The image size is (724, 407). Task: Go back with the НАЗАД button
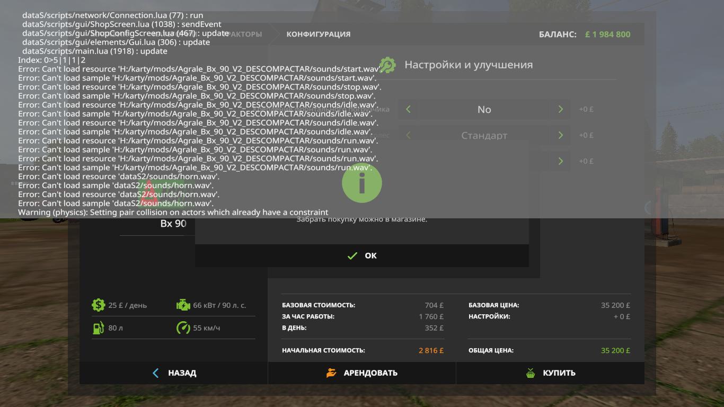tap(174, 373)
